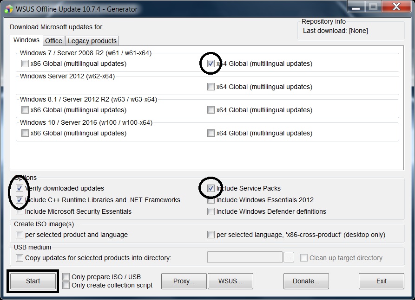Screen dimensions: 415x300
Task: Click the Donate... button
Action: pyautogui.click(x=306, y=281)
